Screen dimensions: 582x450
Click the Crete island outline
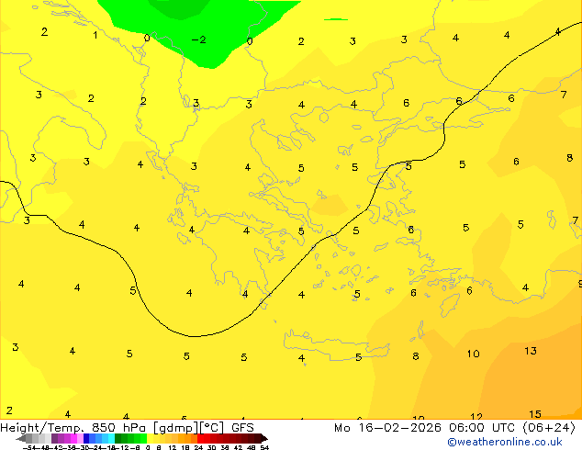tap(336, 345)
